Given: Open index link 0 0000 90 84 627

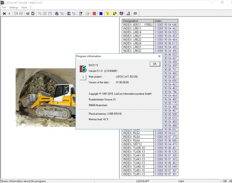Looking at the screenshot, I should click(x=166, y=133).
